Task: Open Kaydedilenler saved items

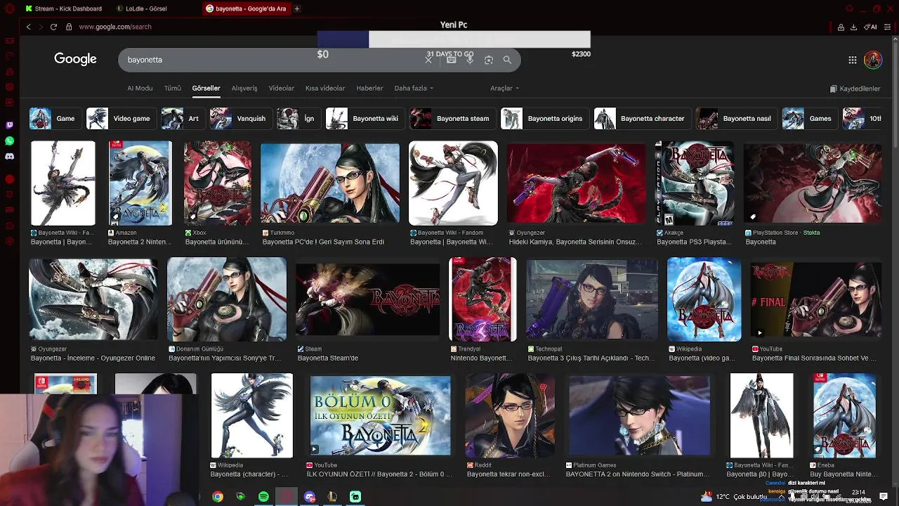Action: tap(855, 89)
